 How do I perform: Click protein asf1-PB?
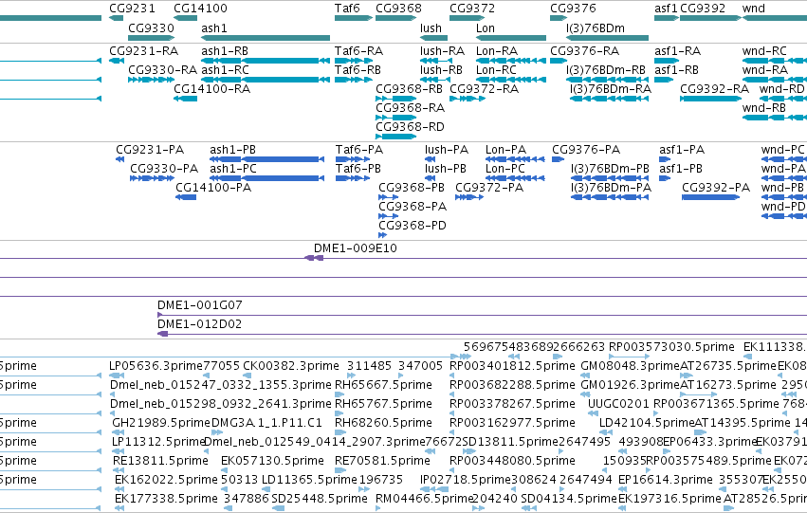(x=680, y=169)
